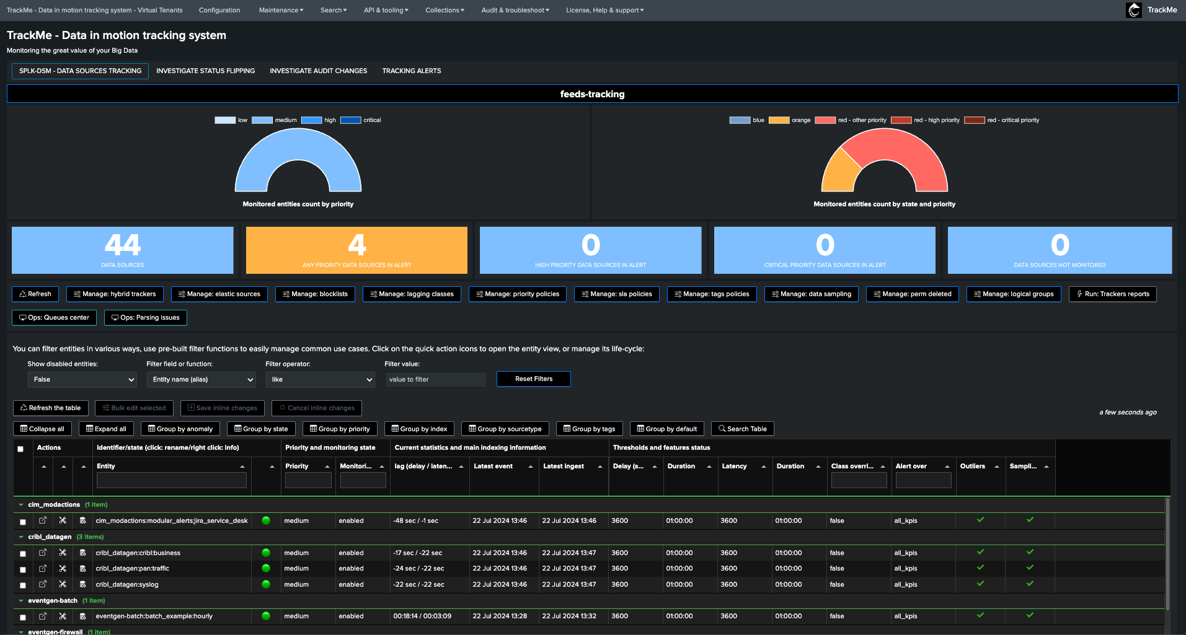
Task: Check the cribl_datagen:cribl:business row checkbox
Action: 23,554
